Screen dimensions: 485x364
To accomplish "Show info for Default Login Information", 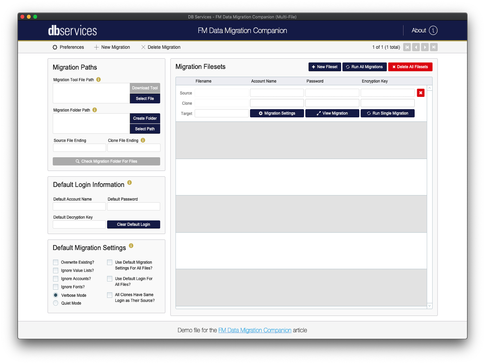I will (x=129, y=182).
